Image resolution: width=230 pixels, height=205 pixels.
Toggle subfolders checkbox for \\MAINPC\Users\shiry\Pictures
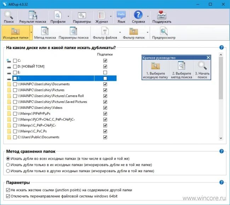(105, 90)
